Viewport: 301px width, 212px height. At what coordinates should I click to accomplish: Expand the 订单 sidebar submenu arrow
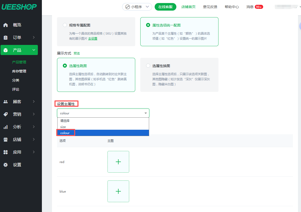[x=34, y=38]
